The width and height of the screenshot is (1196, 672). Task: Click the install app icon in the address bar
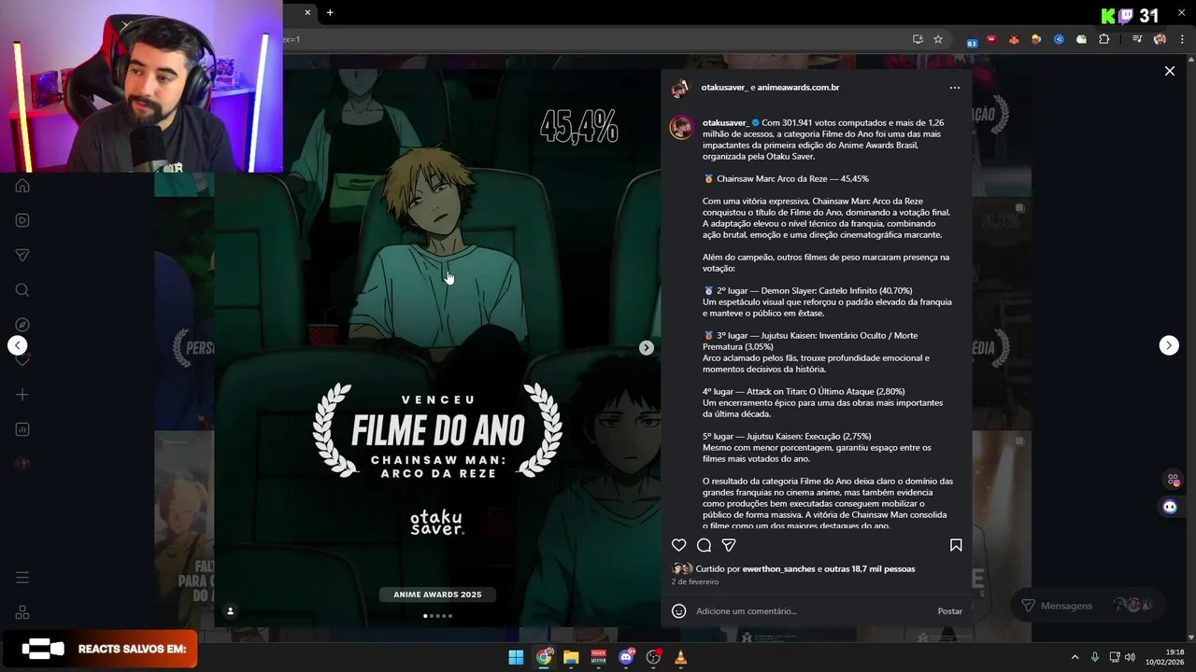tap(918, 39)
